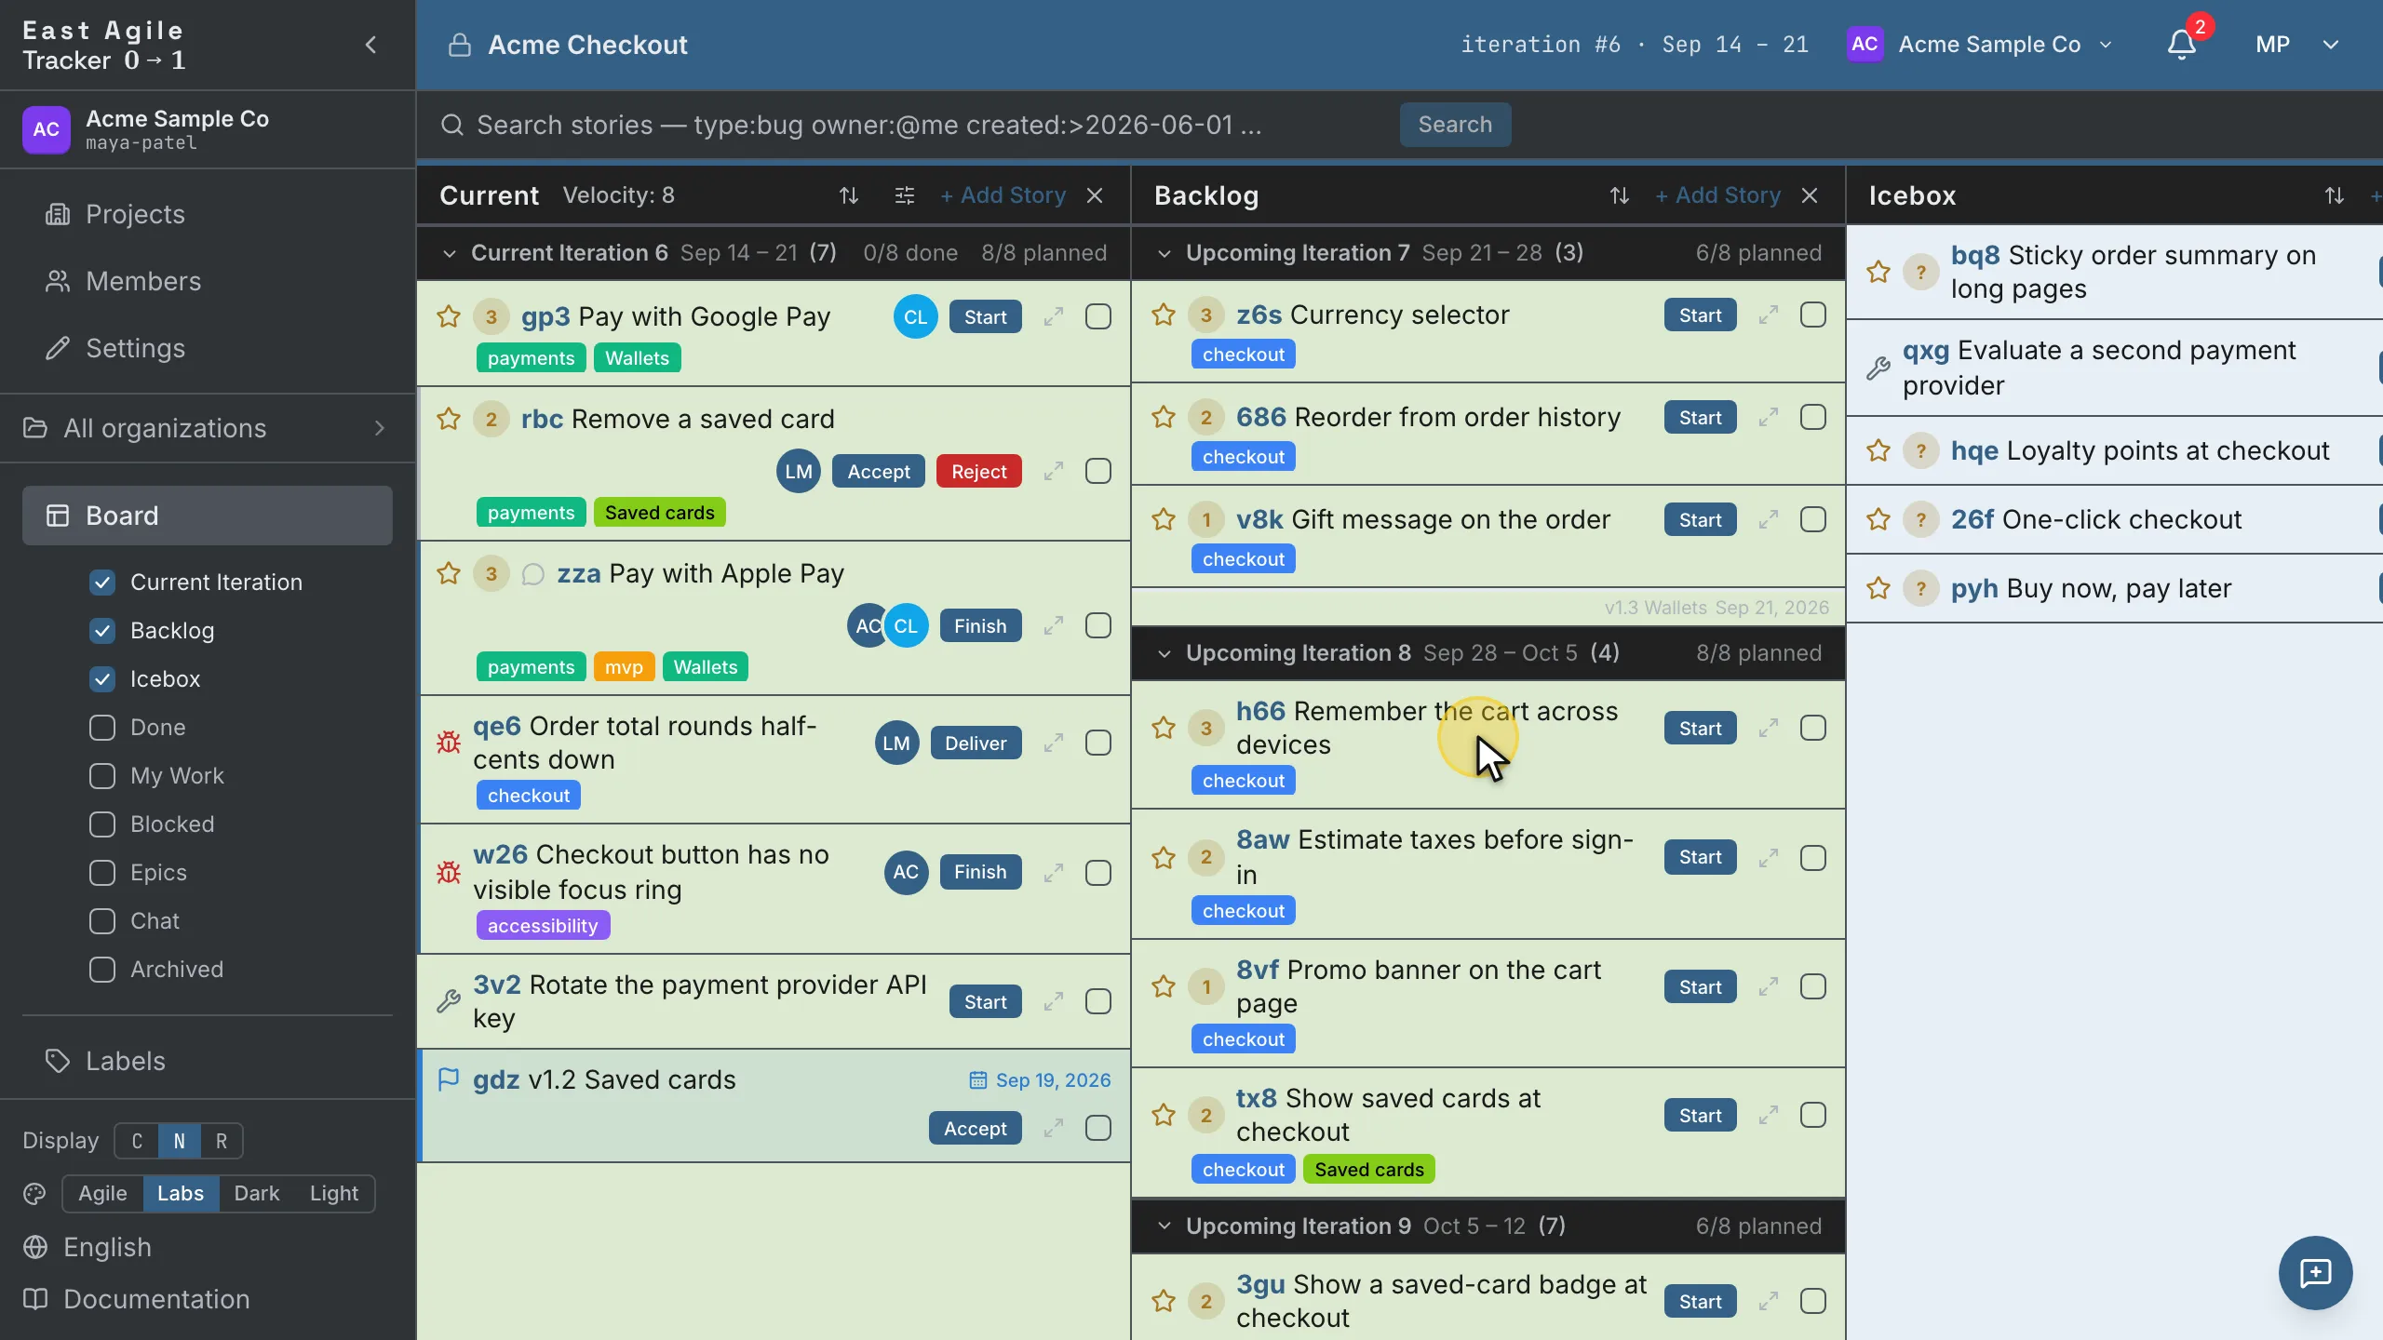This screenshot has width=2383, height=1340.
Task: Uncheck the Backlog panel checkbox
Action: click(x=102, y=631)
